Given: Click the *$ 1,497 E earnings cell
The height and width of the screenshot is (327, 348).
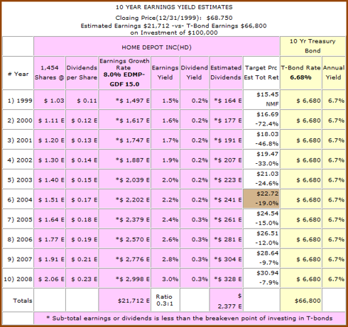Looking at the screenshot, I should (124, 99).
